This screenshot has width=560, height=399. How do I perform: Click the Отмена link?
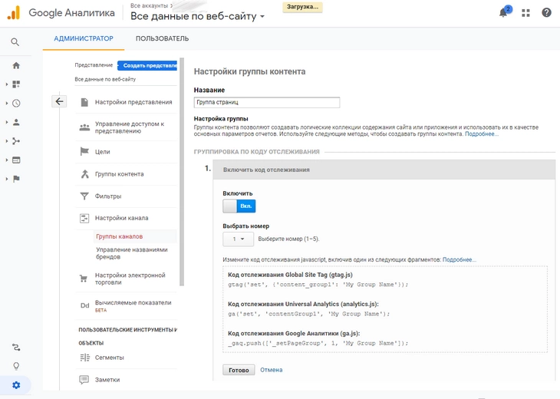(271, 370)
